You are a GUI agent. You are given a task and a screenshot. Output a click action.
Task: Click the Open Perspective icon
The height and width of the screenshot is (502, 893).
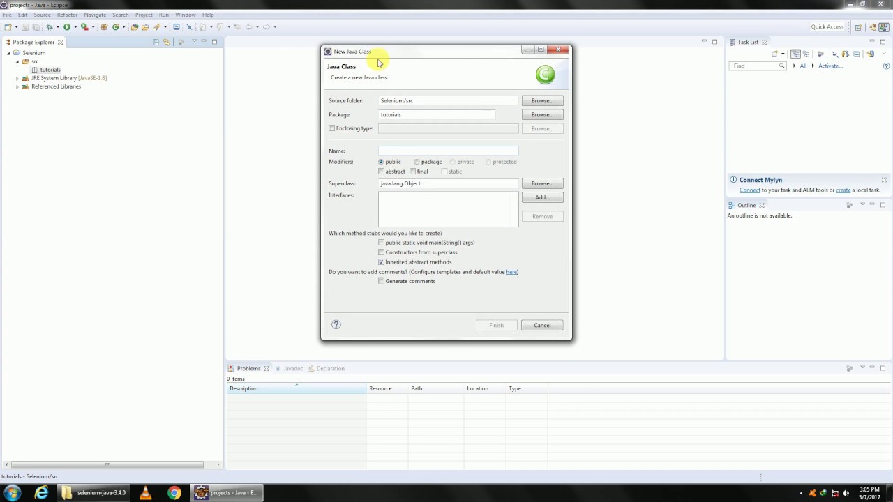click(859, 27)
